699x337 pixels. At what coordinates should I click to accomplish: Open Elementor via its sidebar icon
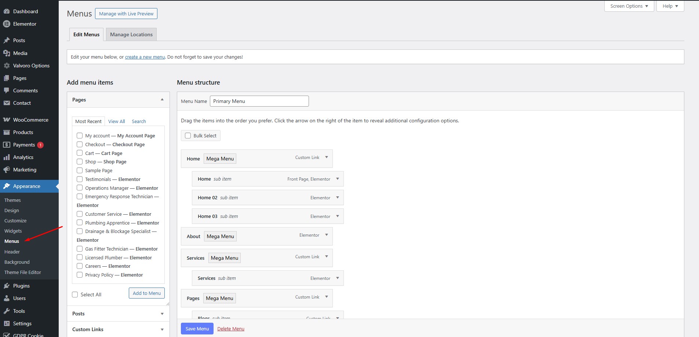click(x=7, y=24)
